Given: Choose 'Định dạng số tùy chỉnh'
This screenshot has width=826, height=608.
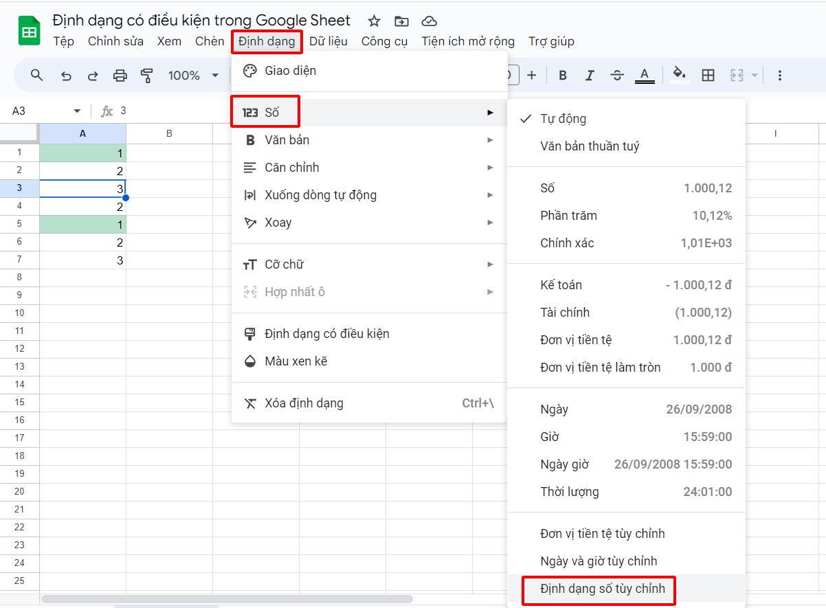Looking at the screenshot, I should (x=599, y=589).
